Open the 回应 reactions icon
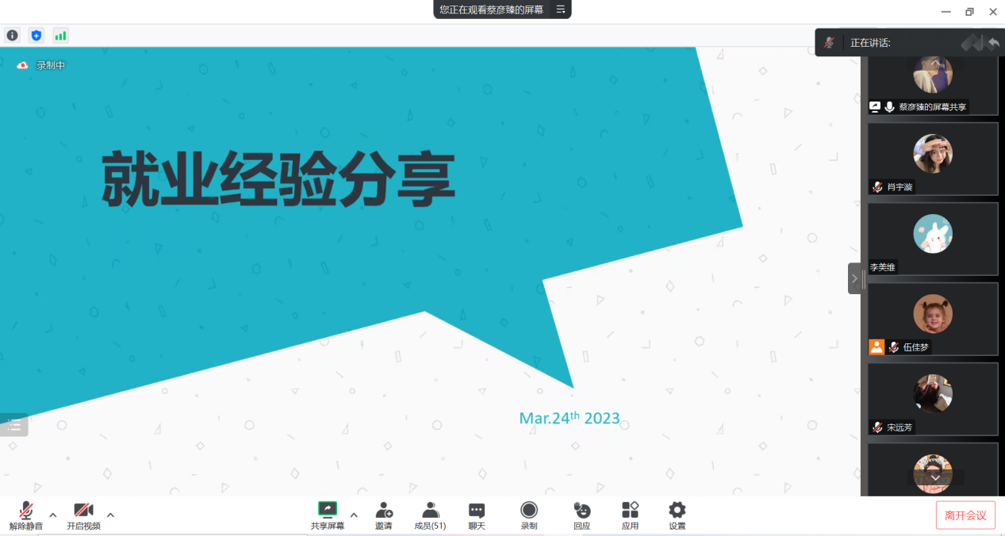The image size is (1005, 536). 581,515
